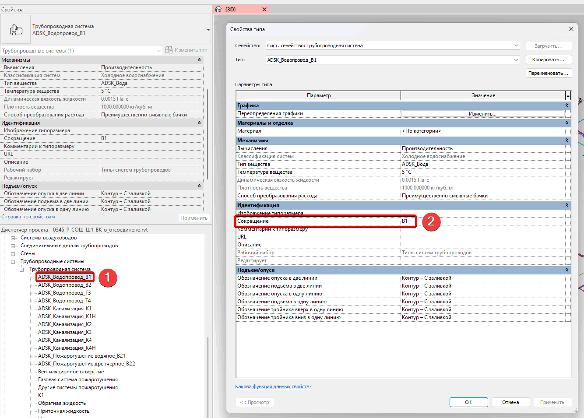
Task: Select ADSK_Канализация_K1H in the tree
Action: (x=67, y=316)
